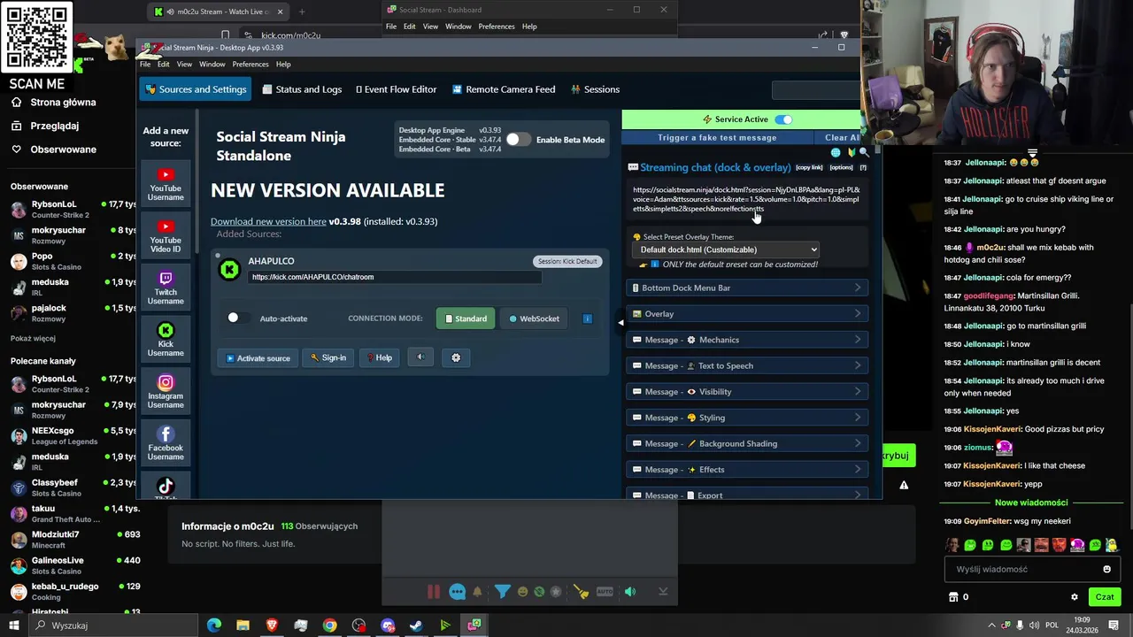Screen dimensions: 1133x637
Task: Click the dock.html streaming chat URL text
Action: (x=745, y=199)
